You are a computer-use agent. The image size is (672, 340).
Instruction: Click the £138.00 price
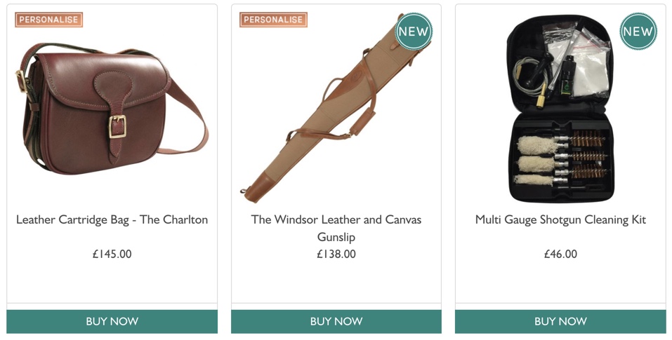pos(336,254)
